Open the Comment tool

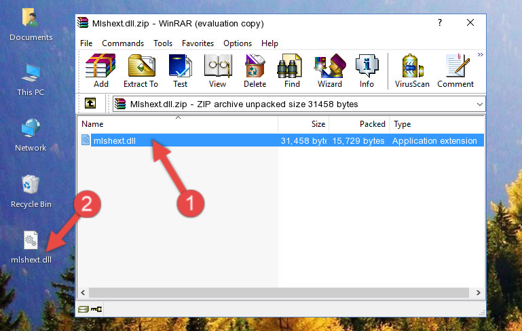tap(455, 71)
